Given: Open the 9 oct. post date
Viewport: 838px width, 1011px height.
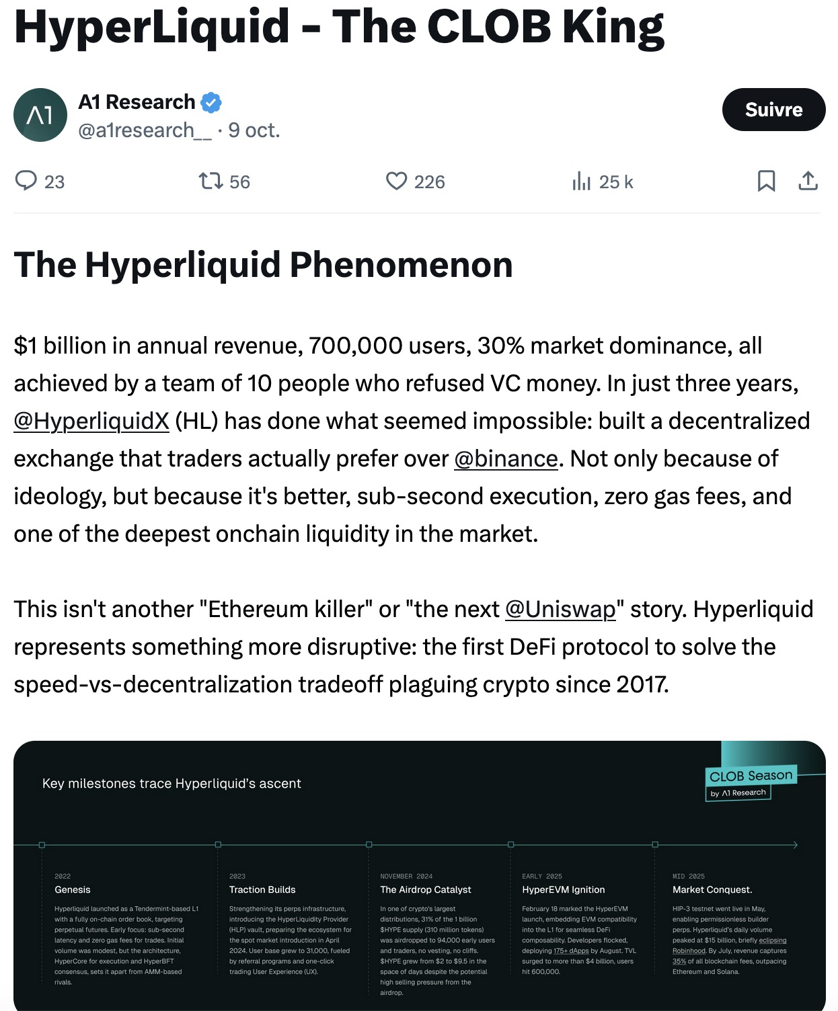Looking at the screenshot, I should [254, 130].
